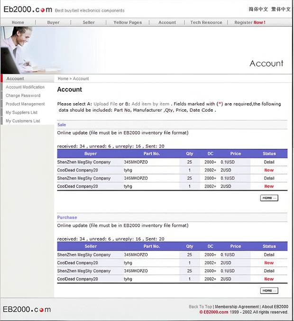Open the Buyer menu item
Screen dimensions: 294x321
[53, 22]
